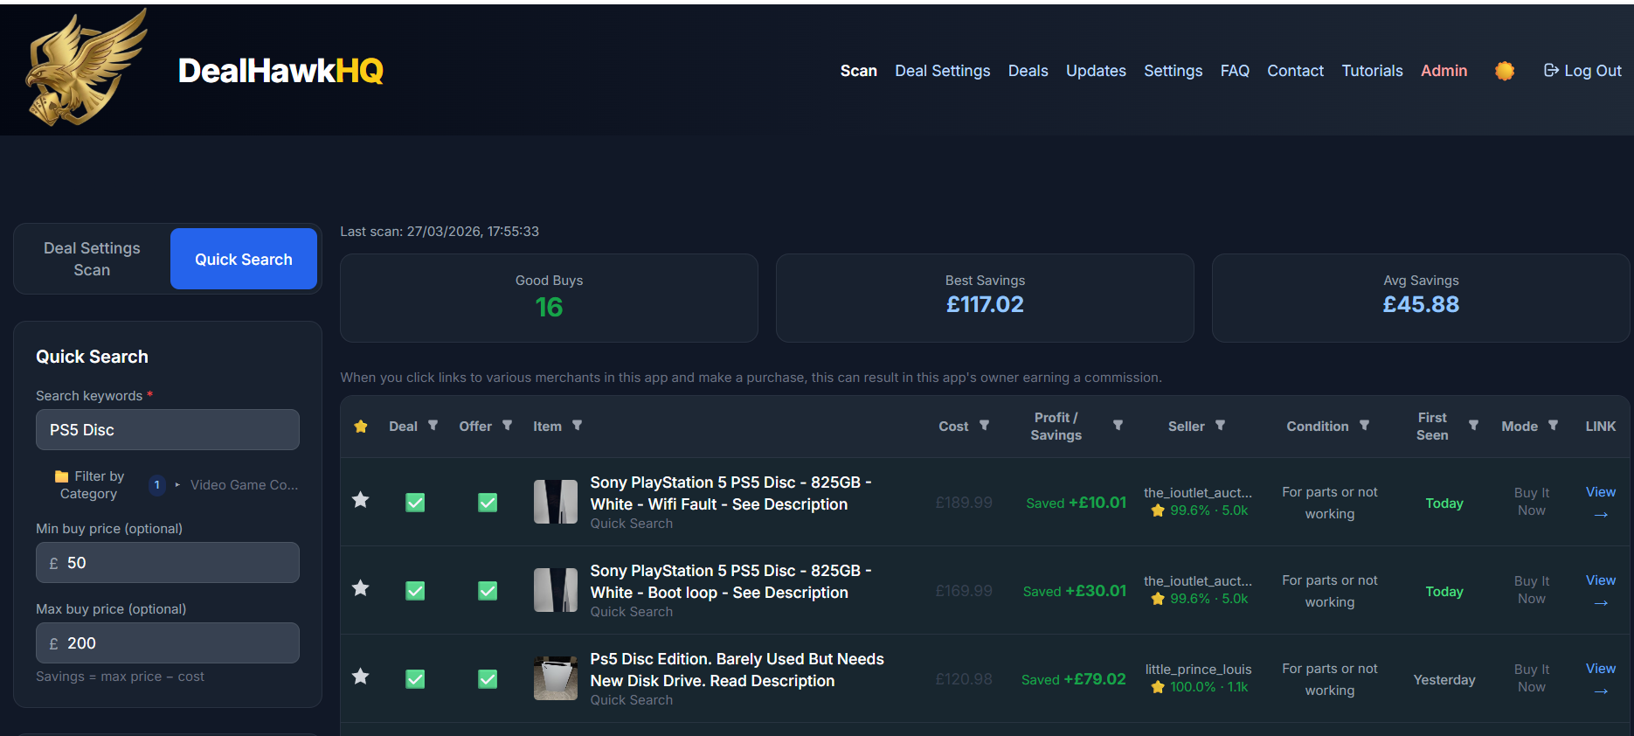
Task: Toggle Deal checkbox for Barely Used listing
Action: 415,679
